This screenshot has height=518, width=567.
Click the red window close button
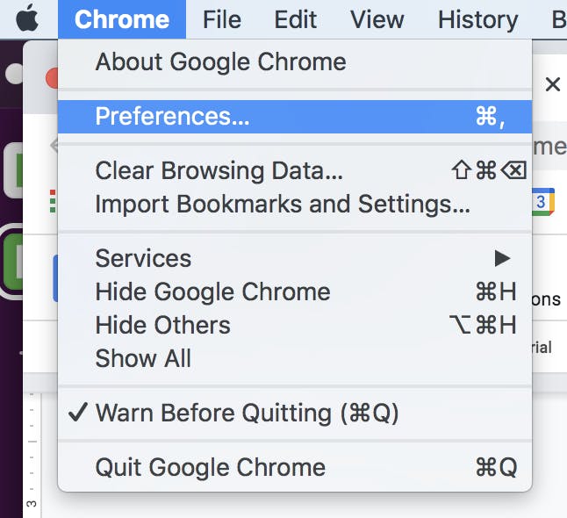[52, 79]
